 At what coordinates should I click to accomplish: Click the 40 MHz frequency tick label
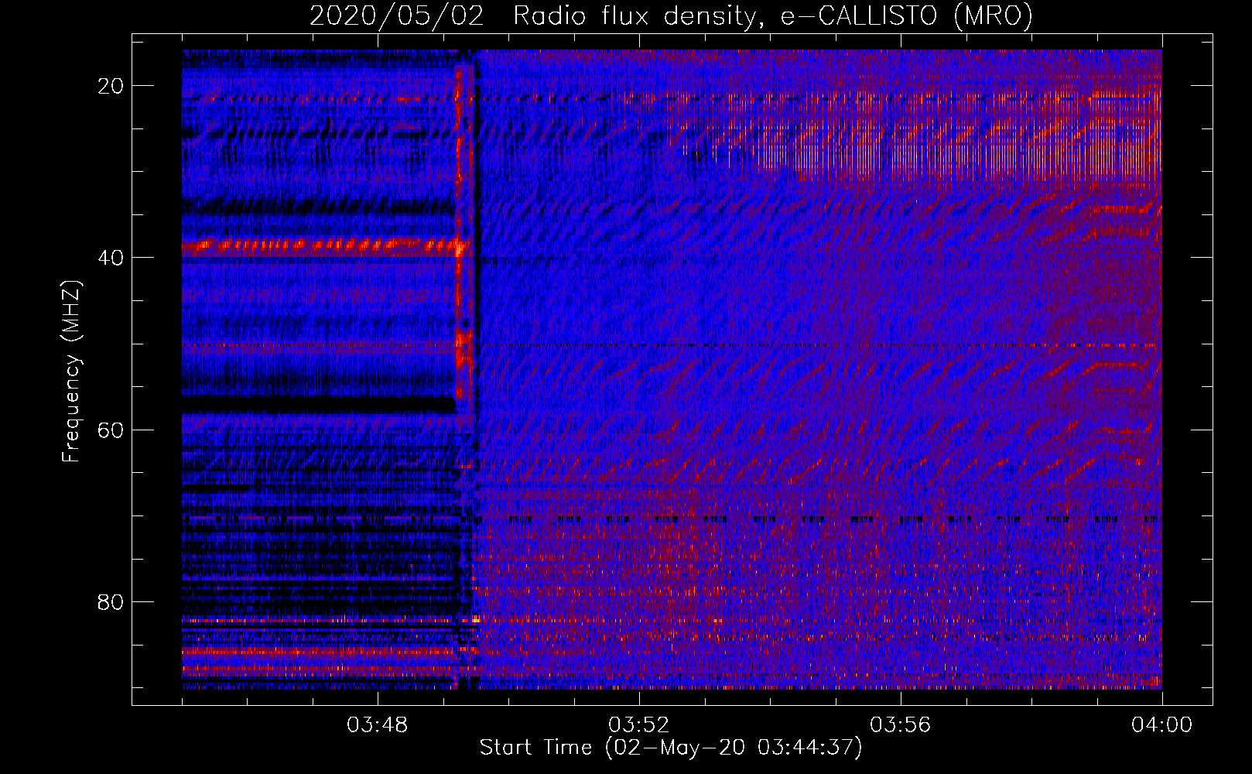pos(111,258)
